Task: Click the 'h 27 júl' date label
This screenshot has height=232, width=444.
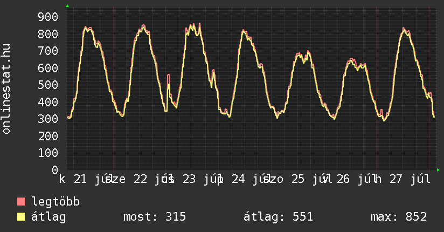Action: point(402,179)
